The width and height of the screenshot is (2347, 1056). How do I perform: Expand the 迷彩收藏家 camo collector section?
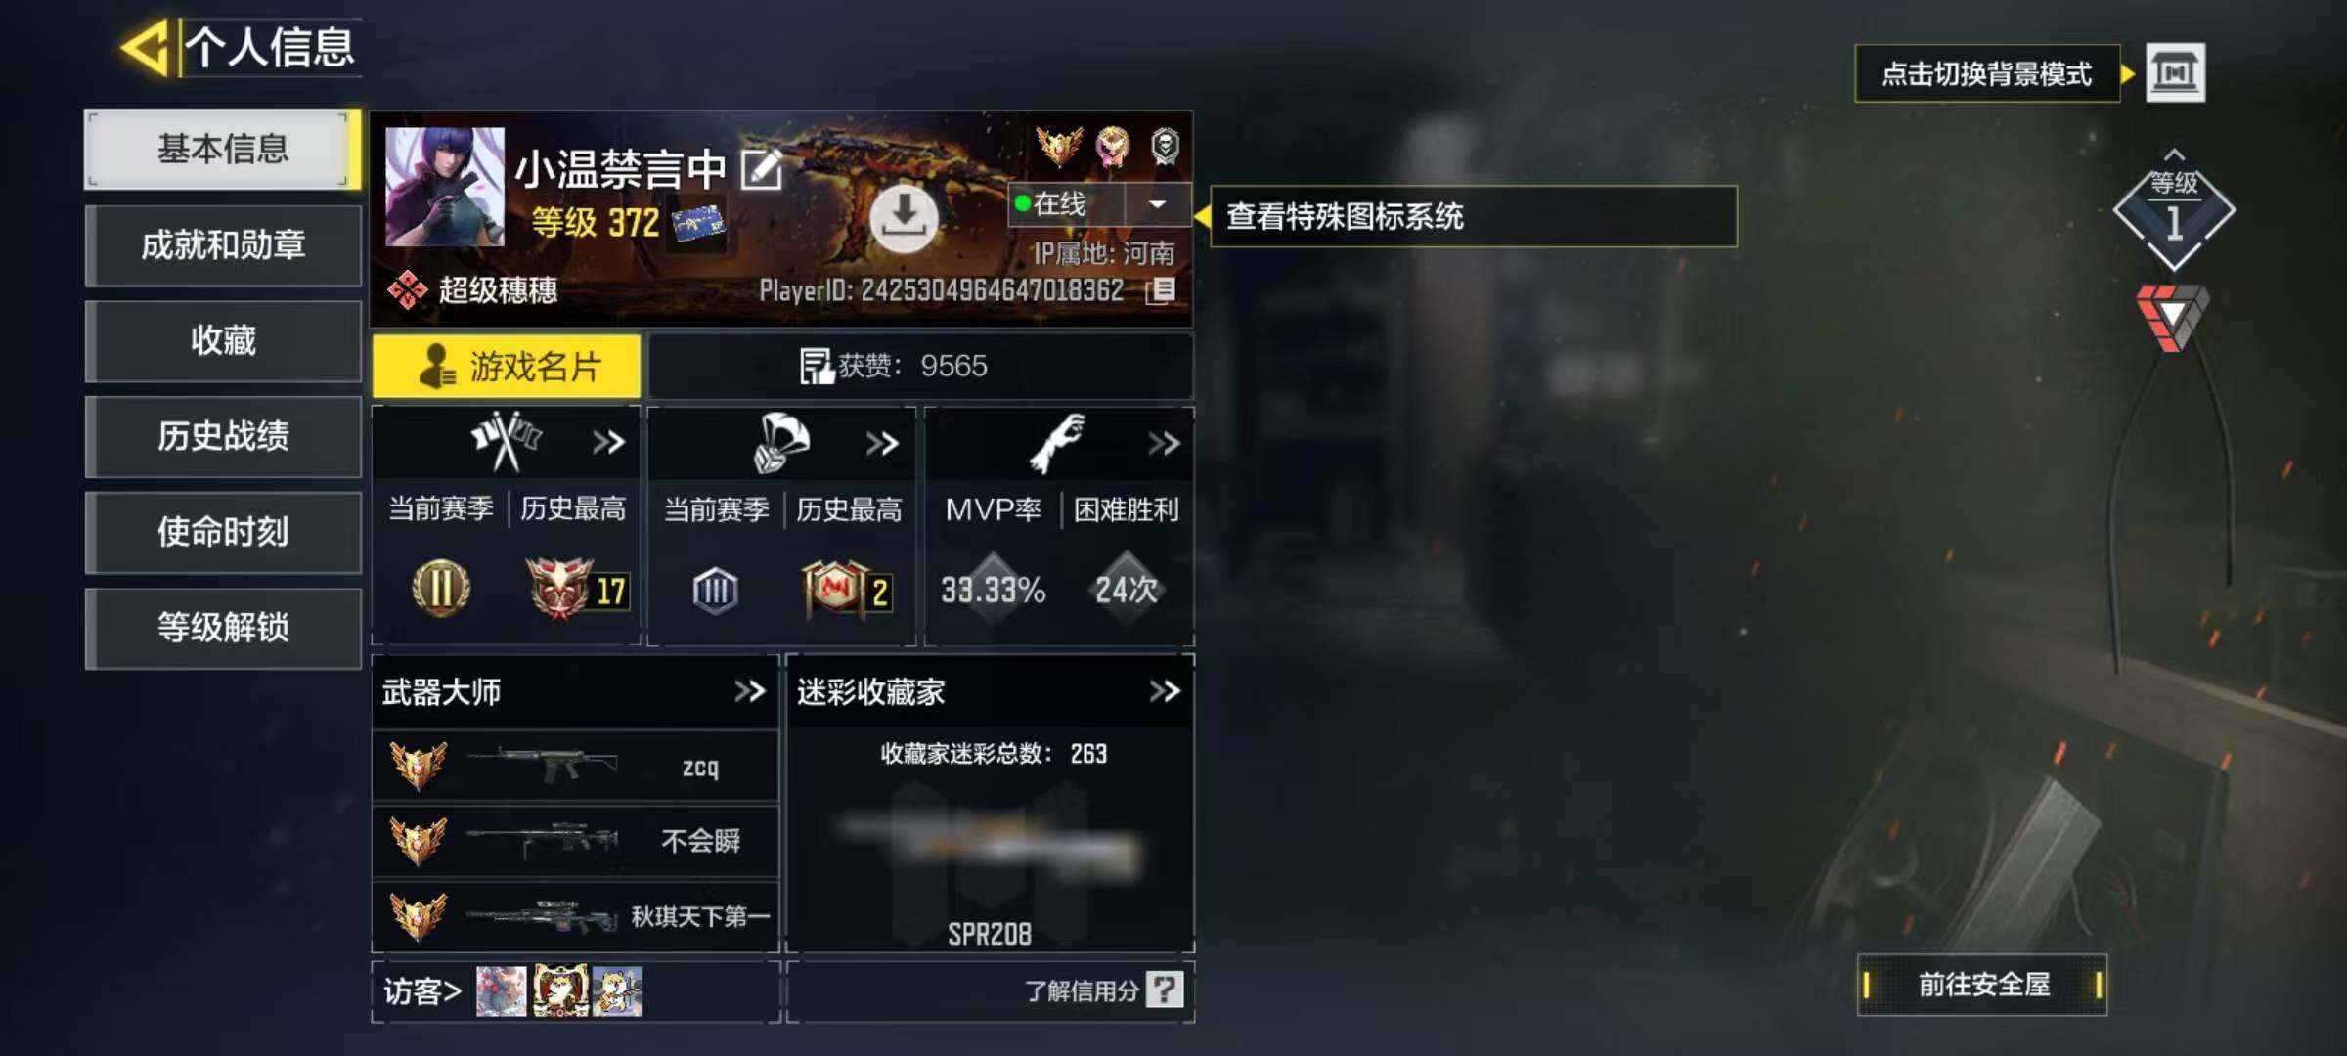pos(1164,691)
